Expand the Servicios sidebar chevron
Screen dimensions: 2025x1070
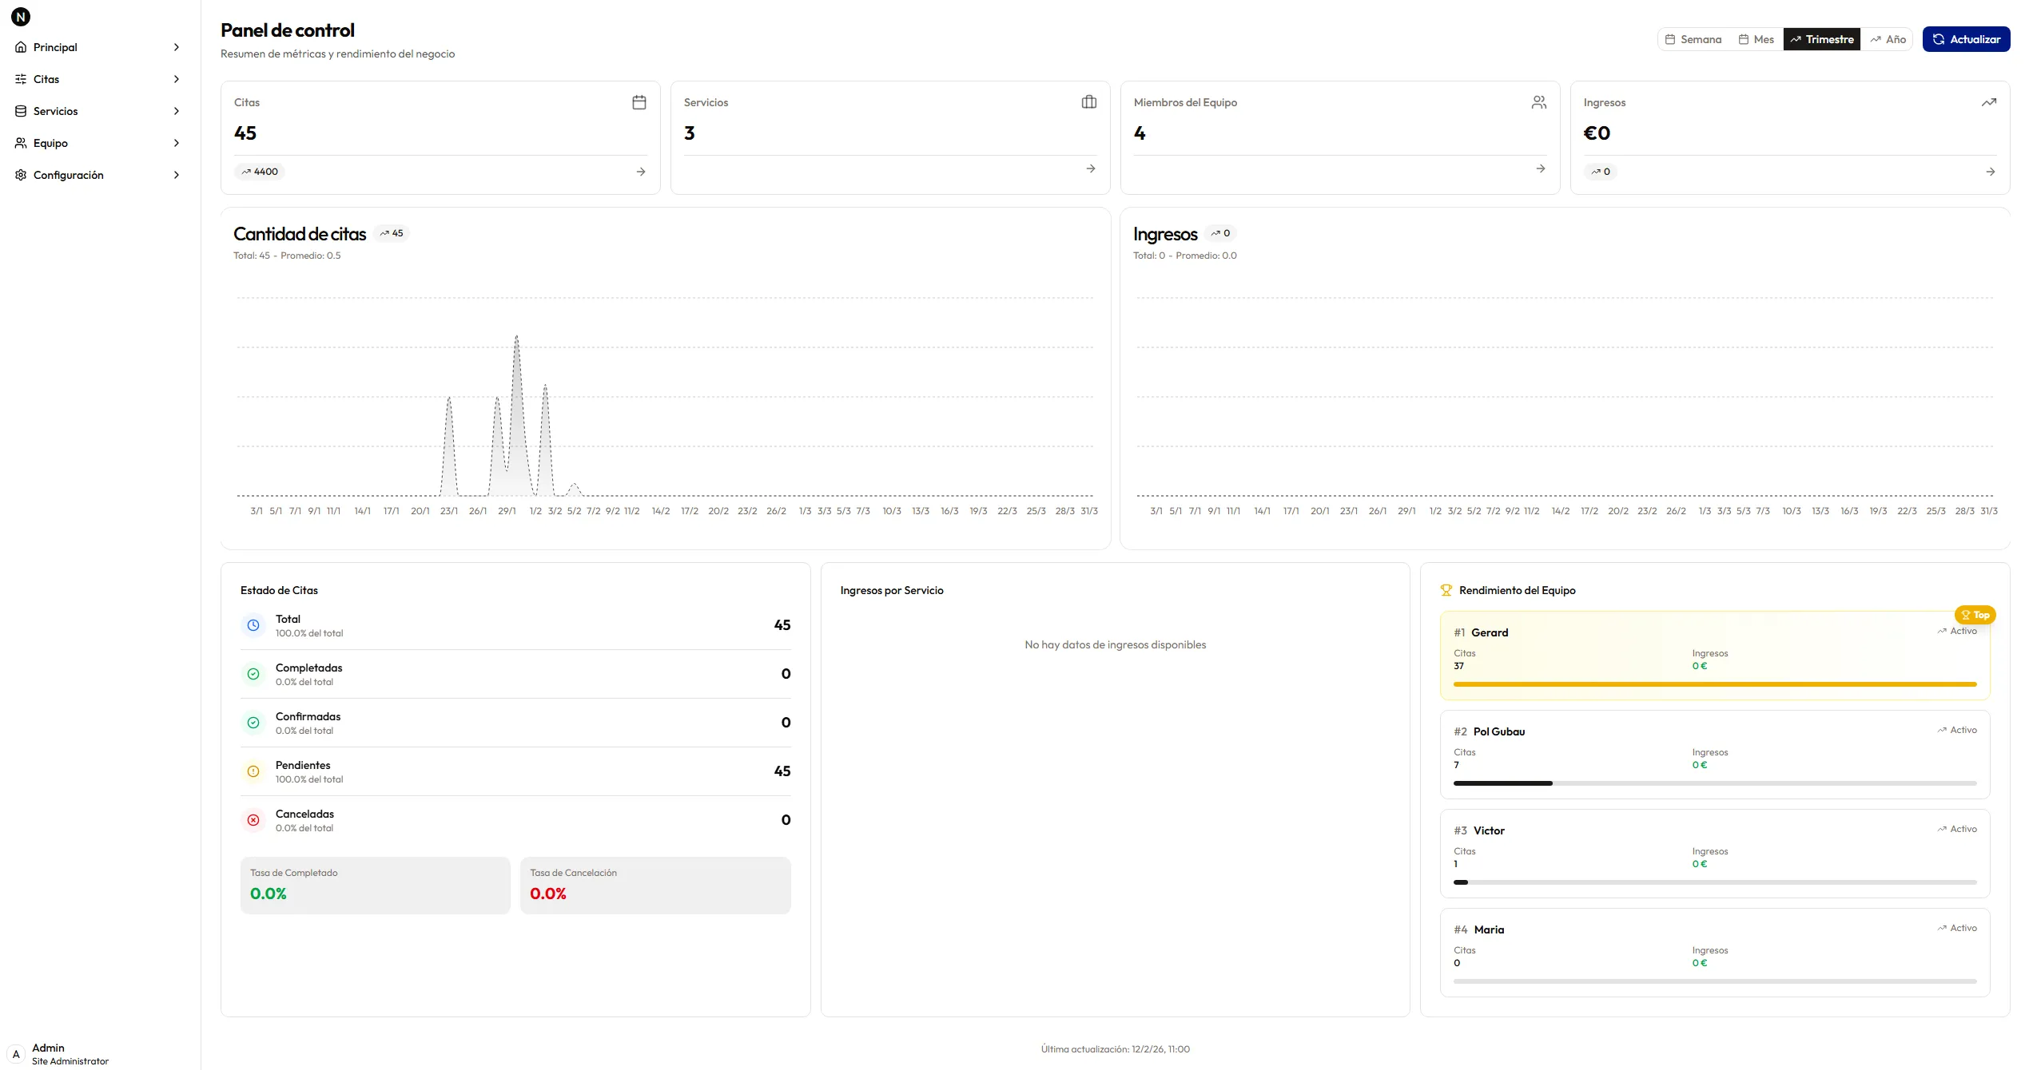pyautogui.click(x=176, y=110)
